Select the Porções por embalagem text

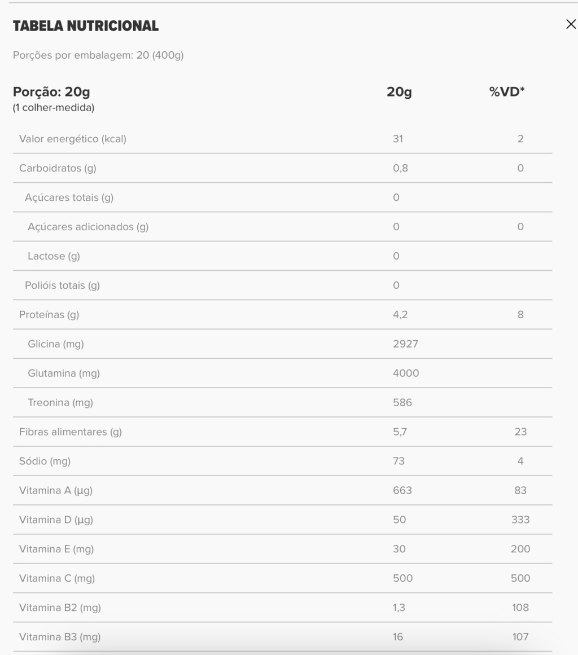[98, 55]
